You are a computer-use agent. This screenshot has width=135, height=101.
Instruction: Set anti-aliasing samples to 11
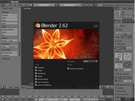point(119,78)
